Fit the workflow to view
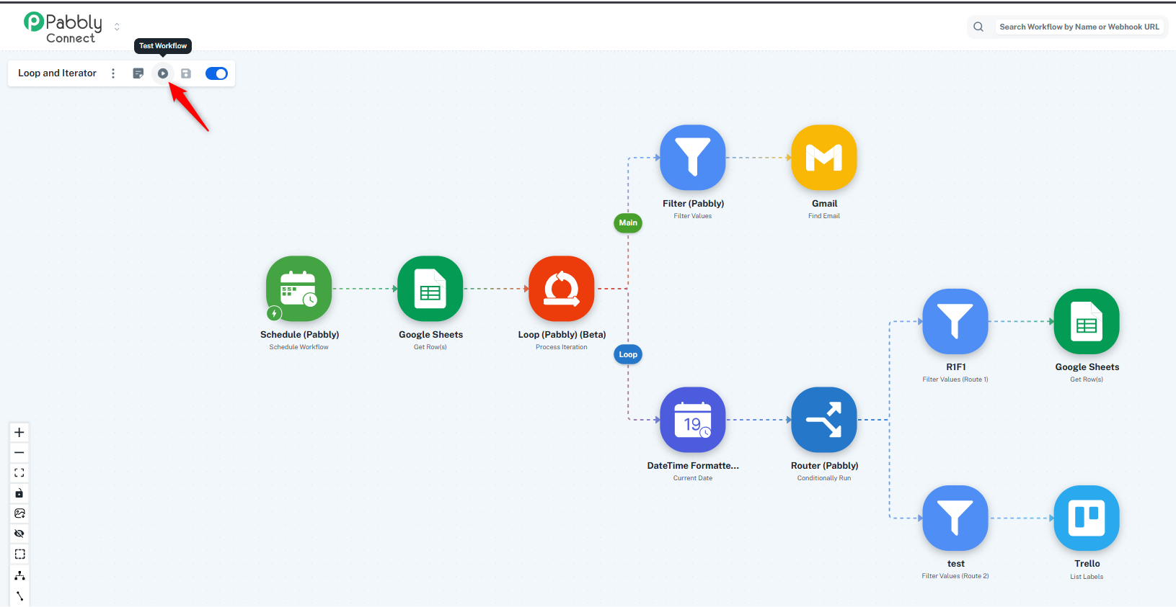Viewport: 1176px width, 607px height. (x=19, y=473)
